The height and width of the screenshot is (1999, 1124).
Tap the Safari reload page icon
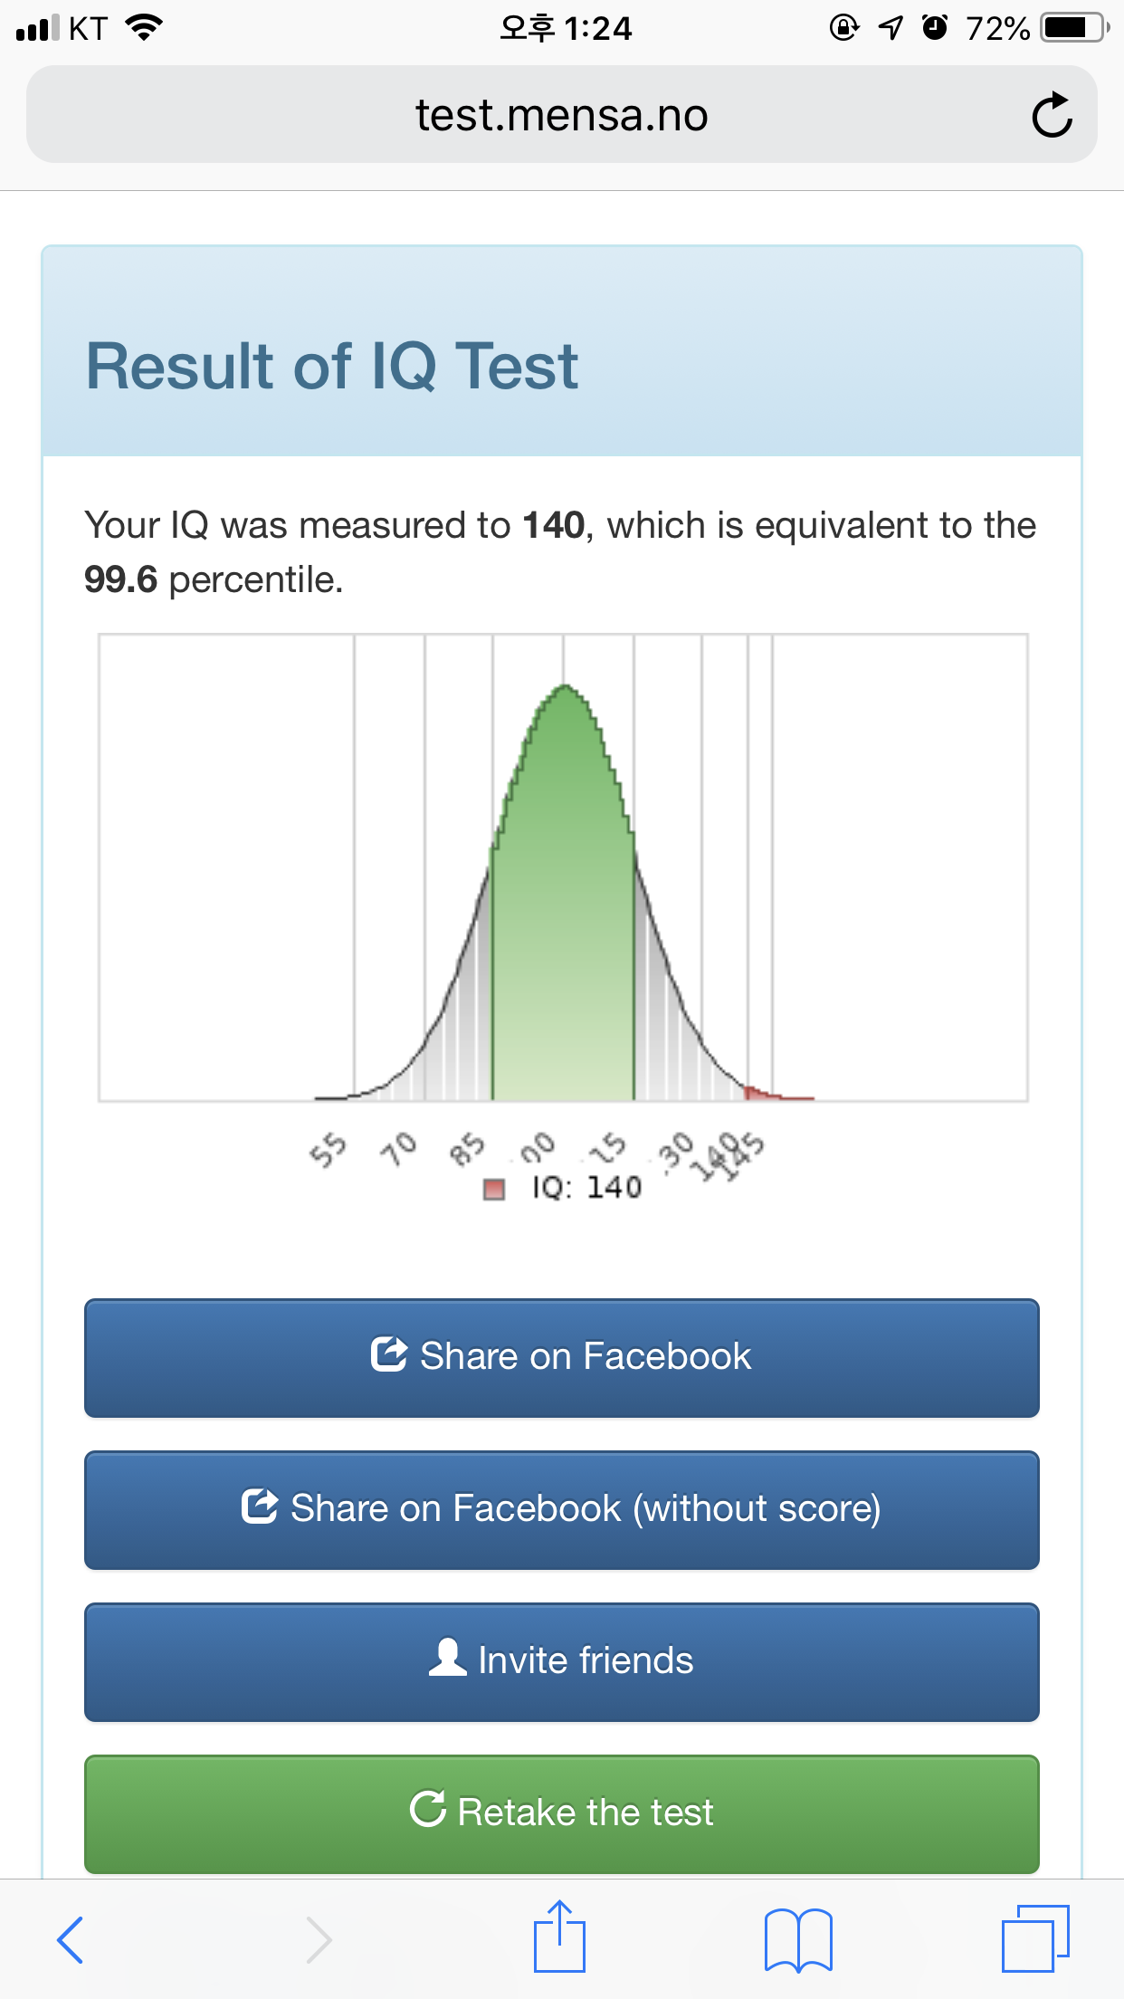click(1052, 115)
